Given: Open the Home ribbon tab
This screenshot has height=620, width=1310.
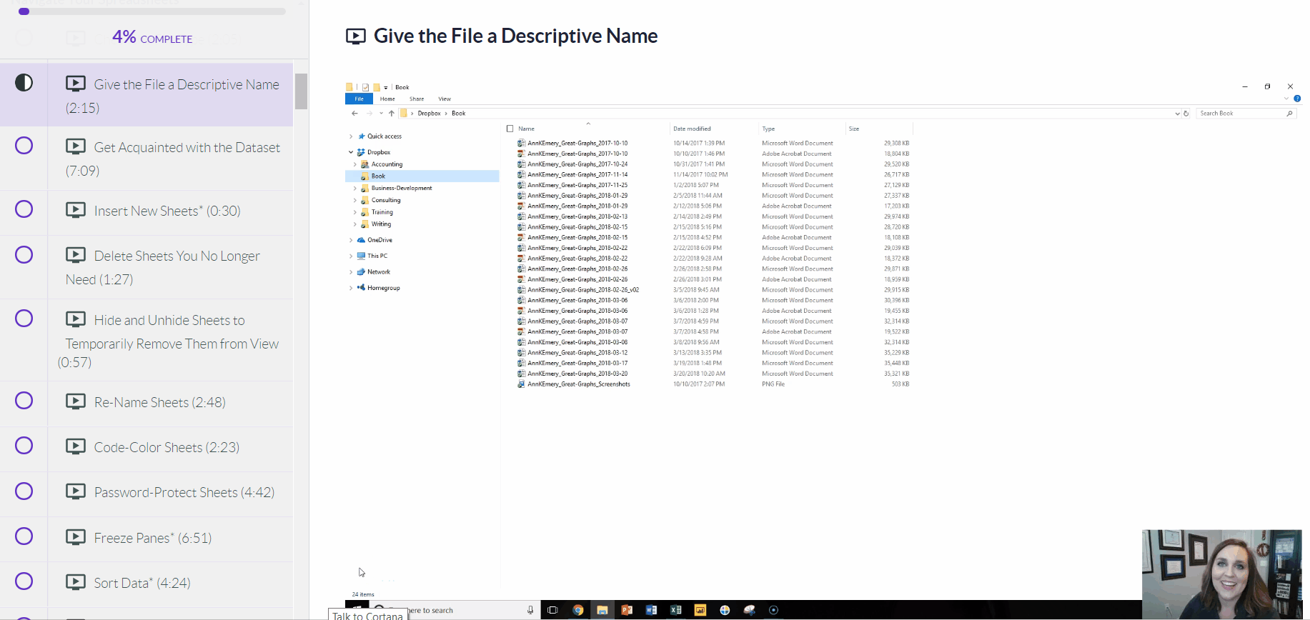Looking at the screenshot, I should 387,99.
